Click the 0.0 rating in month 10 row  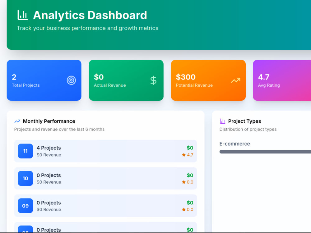(x=190, y=182)
